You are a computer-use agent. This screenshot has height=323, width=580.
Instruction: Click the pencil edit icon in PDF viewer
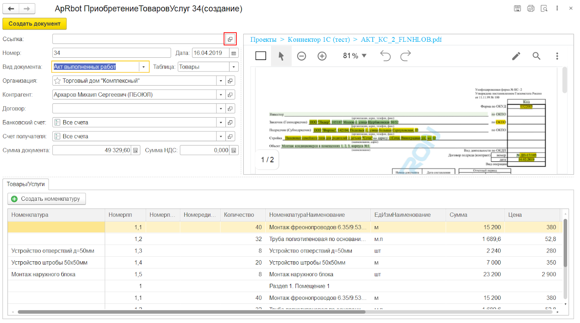516,56
